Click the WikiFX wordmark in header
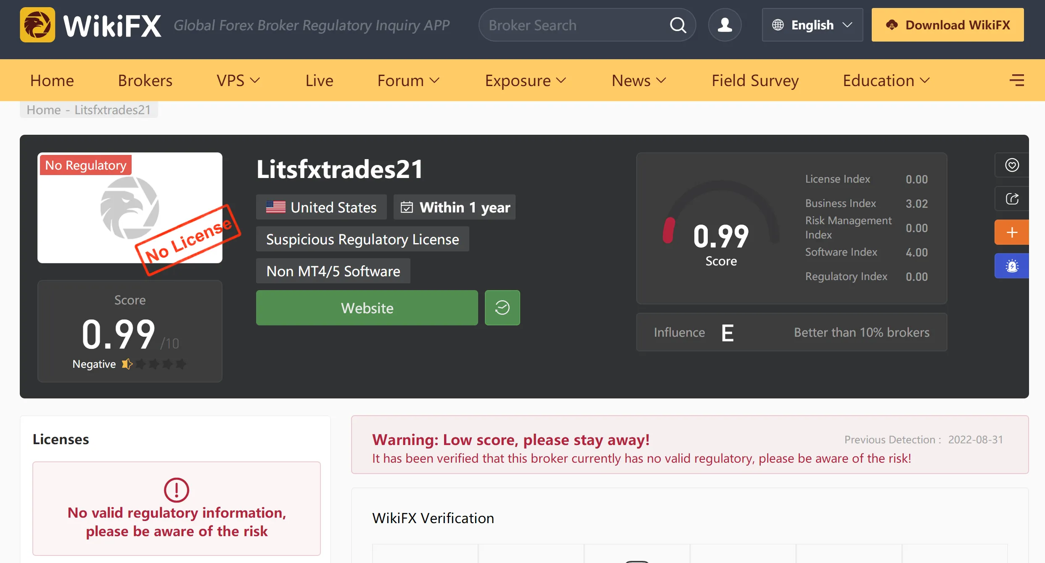The width and height of the screenshot is (1045, 563). (x=112, y=26)
